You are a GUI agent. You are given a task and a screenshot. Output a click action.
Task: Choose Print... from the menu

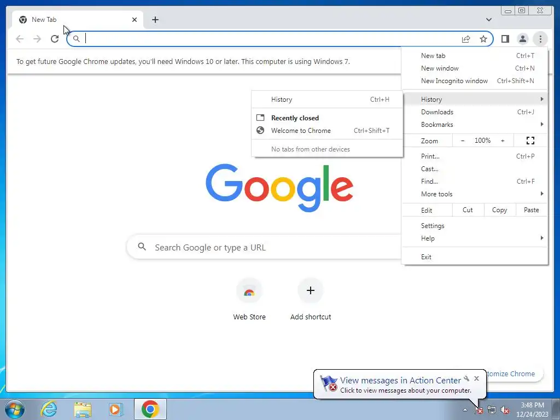click(475, 156)
